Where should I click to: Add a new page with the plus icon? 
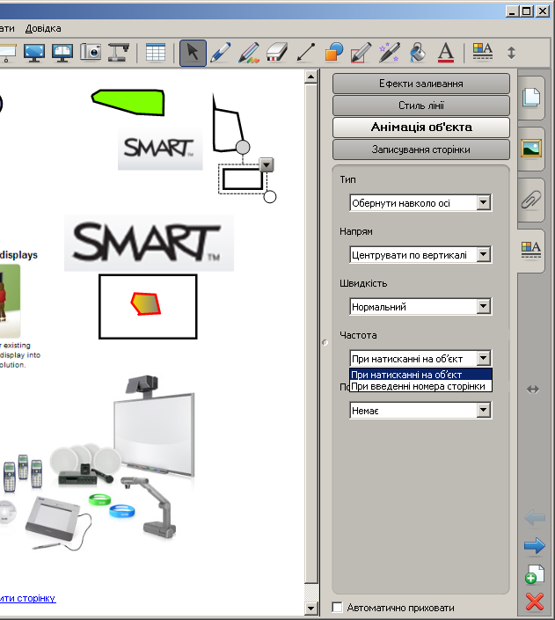[535, 574]
